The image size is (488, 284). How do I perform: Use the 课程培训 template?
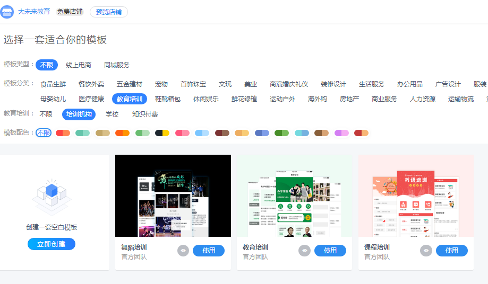451,251
